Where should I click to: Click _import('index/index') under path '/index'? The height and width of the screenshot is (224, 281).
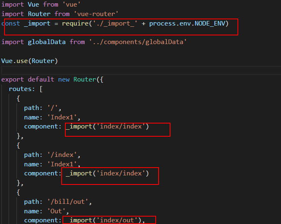[x=107, y=173]
